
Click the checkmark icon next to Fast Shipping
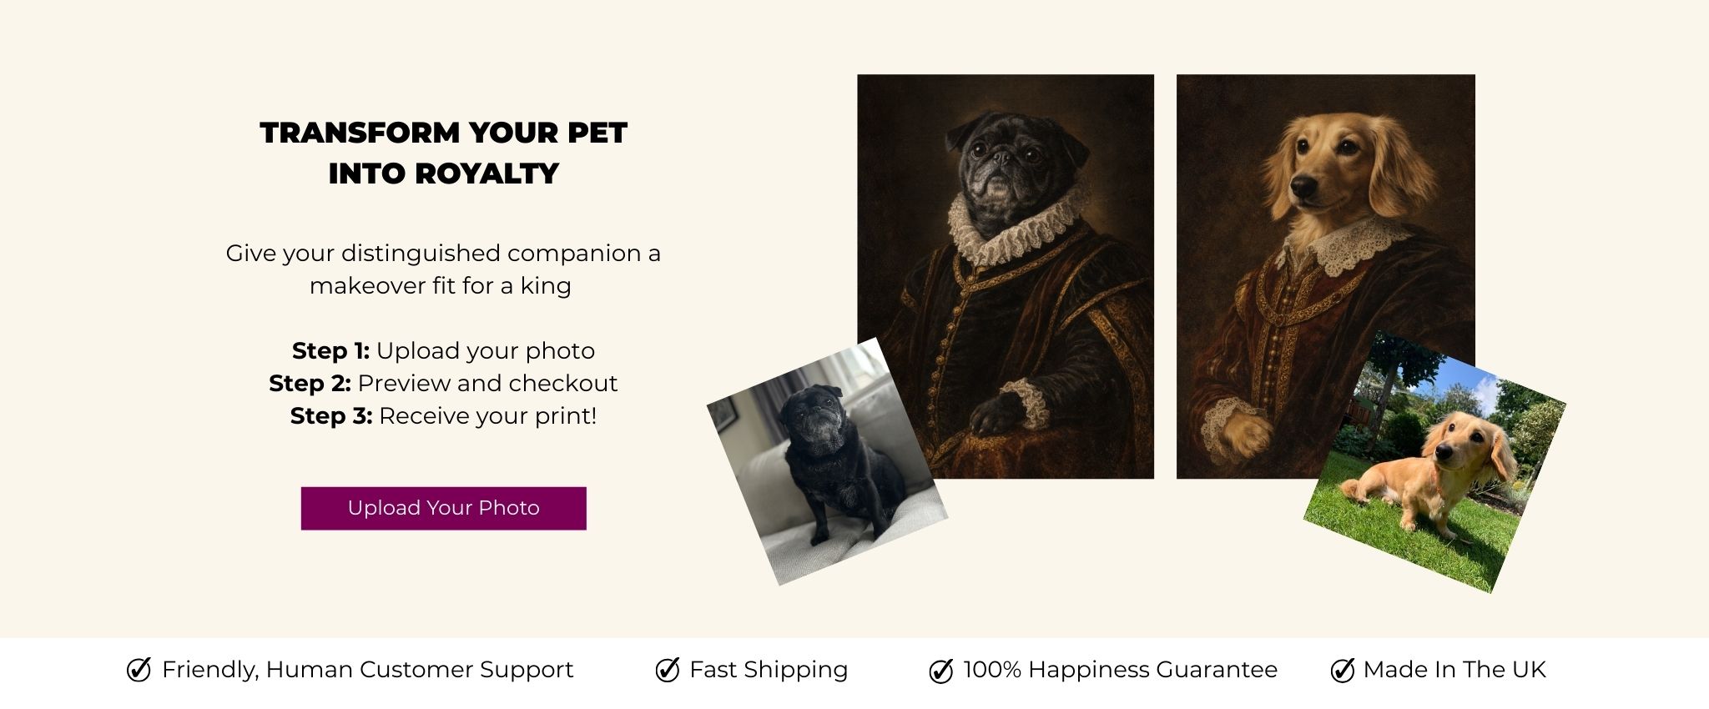click(667, 670)
